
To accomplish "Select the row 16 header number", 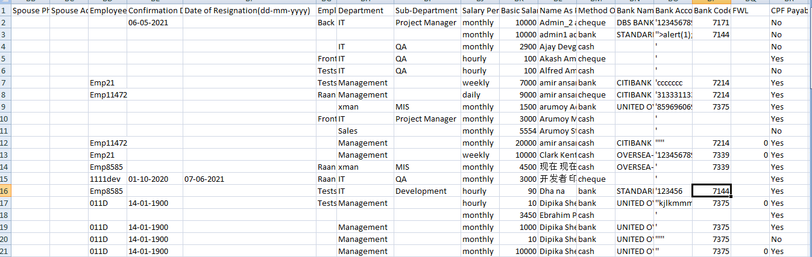I will [x=5, y=191].
